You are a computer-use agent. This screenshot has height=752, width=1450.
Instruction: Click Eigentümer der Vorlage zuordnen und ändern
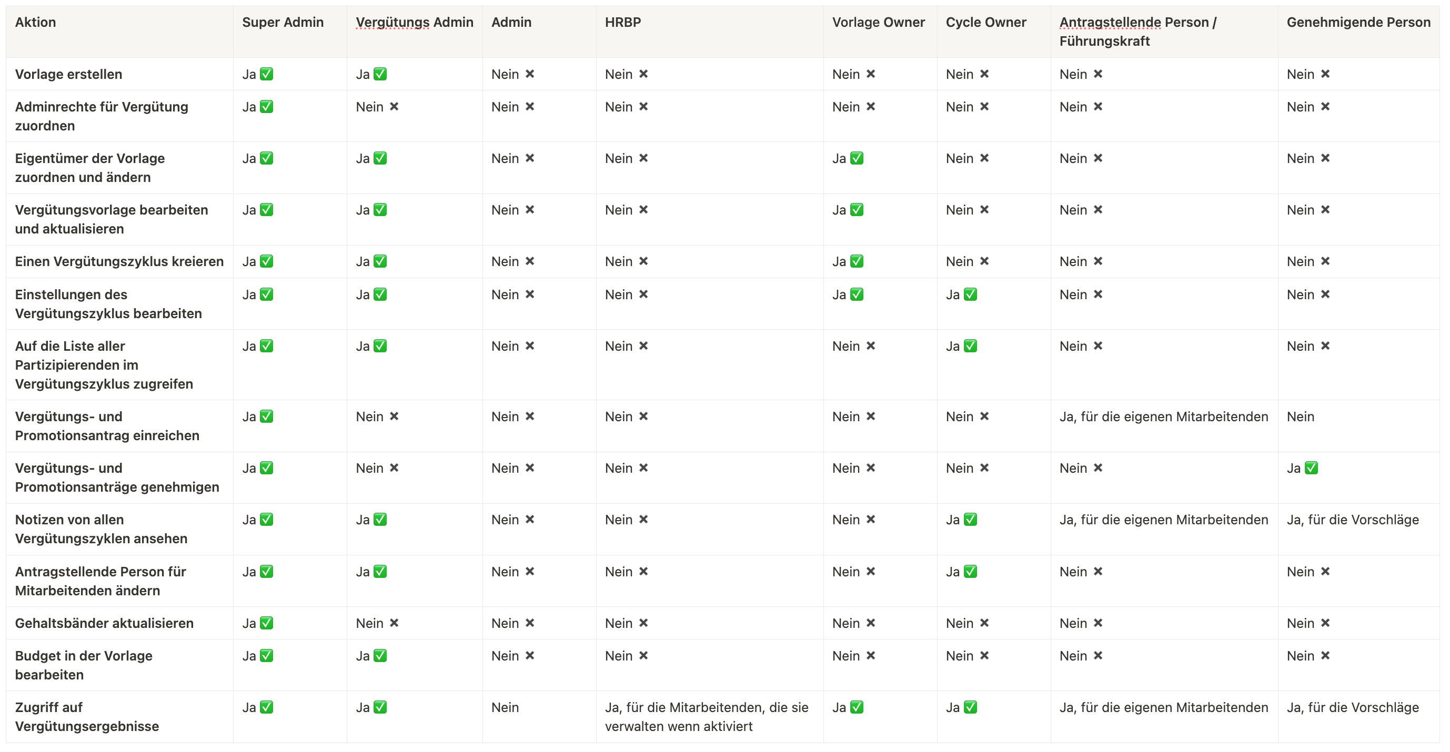pyautogui.click(x=90, y=168)
